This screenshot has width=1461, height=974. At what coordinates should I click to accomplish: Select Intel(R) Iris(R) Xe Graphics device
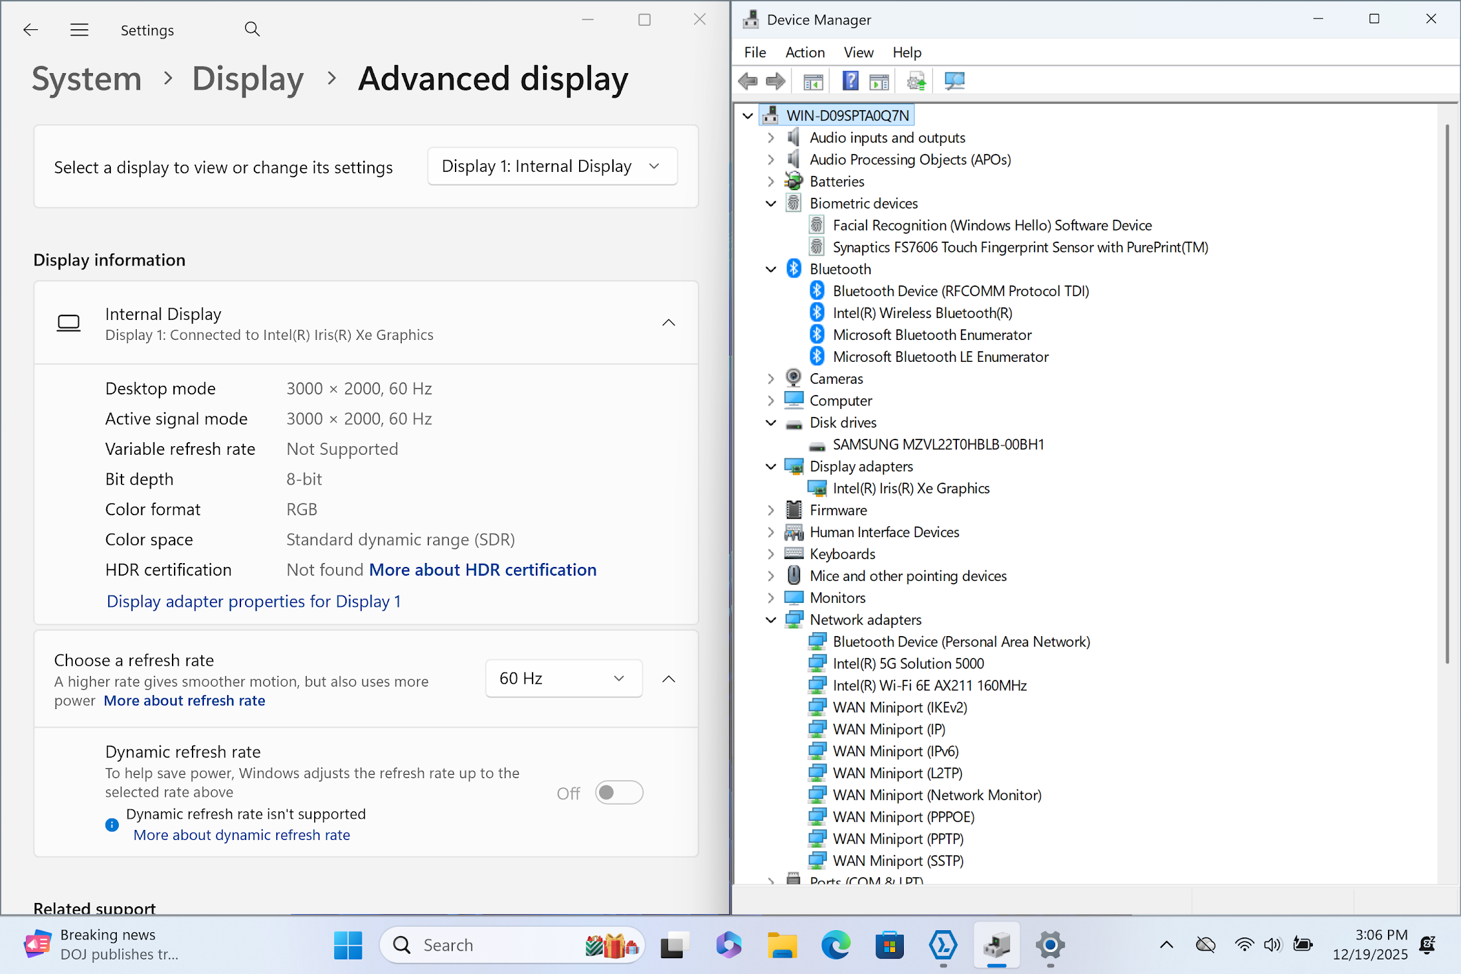click(x=910, y=489)
